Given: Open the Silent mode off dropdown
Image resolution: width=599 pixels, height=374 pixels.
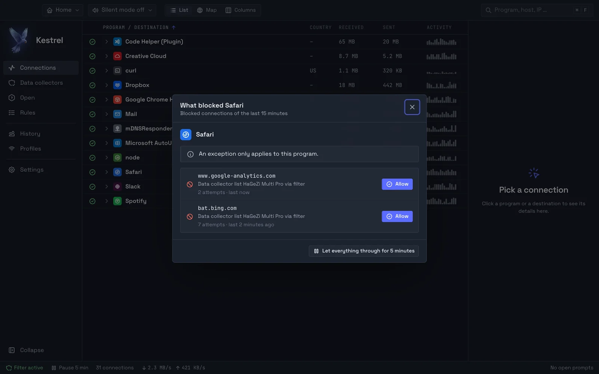Looking at the screenshot, I should coord(122,10).
